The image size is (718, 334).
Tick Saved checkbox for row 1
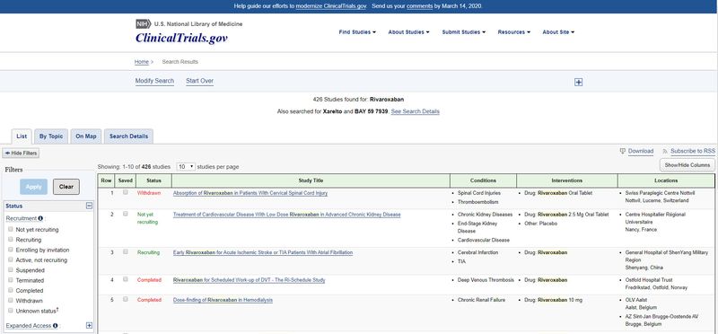point(126,192)
